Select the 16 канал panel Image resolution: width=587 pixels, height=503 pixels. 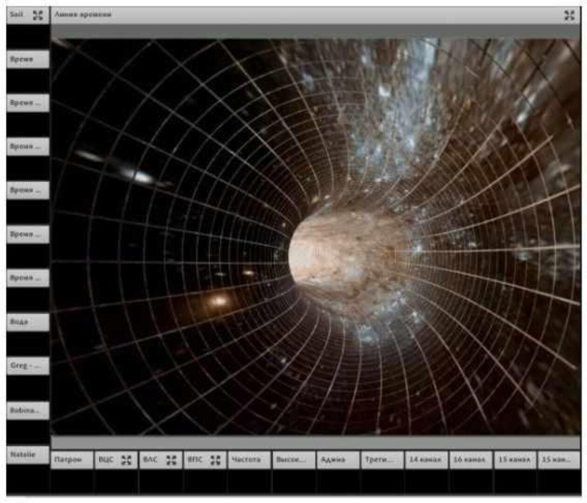click(470, 460)
